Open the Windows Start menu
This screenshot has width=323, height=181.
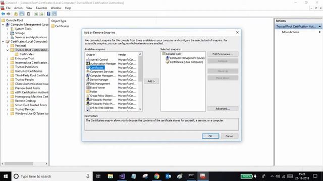pyautogui.click(x=6, y=176)
